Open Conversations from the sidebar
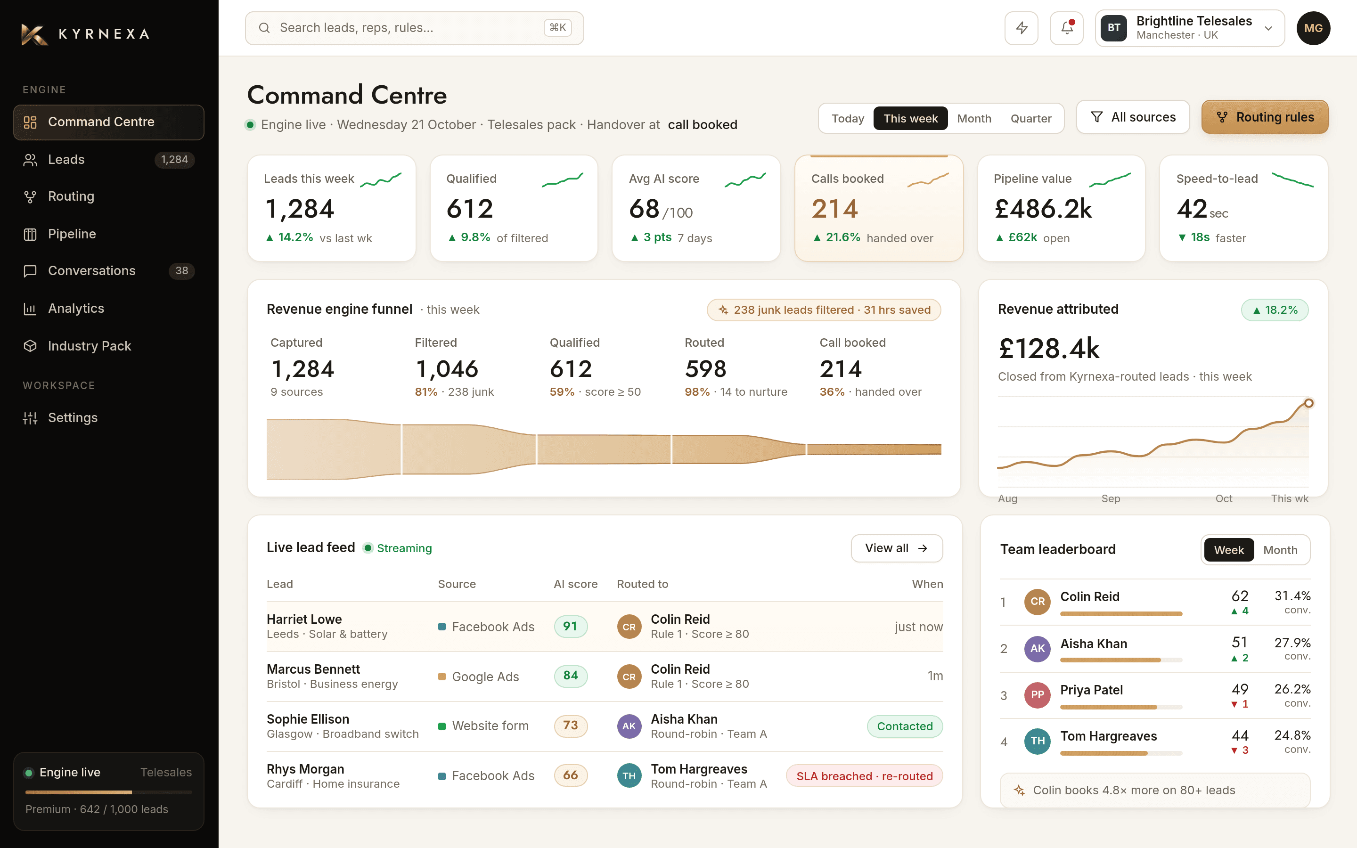The height and width of the screenshot is (848, 1357). [109, 271]
